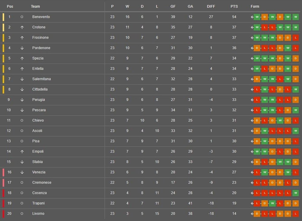Click the left form arrow in Livorno row

[x=252, y=214]
